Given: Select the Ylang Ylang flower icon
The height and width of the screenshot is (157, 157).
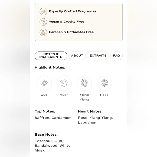Looking at the screenshot, I should click(84, 83).
